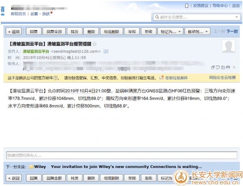Click the report spam envelope icon
The height and width of the screenshot is (186, 243).
pos(161,77)
